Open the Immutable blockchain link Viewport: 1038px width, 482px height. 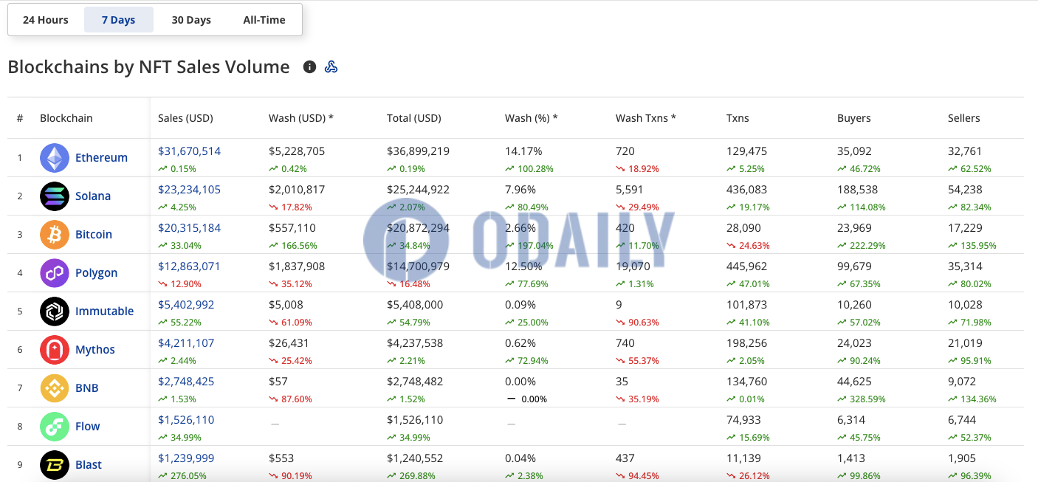[104, 311]
